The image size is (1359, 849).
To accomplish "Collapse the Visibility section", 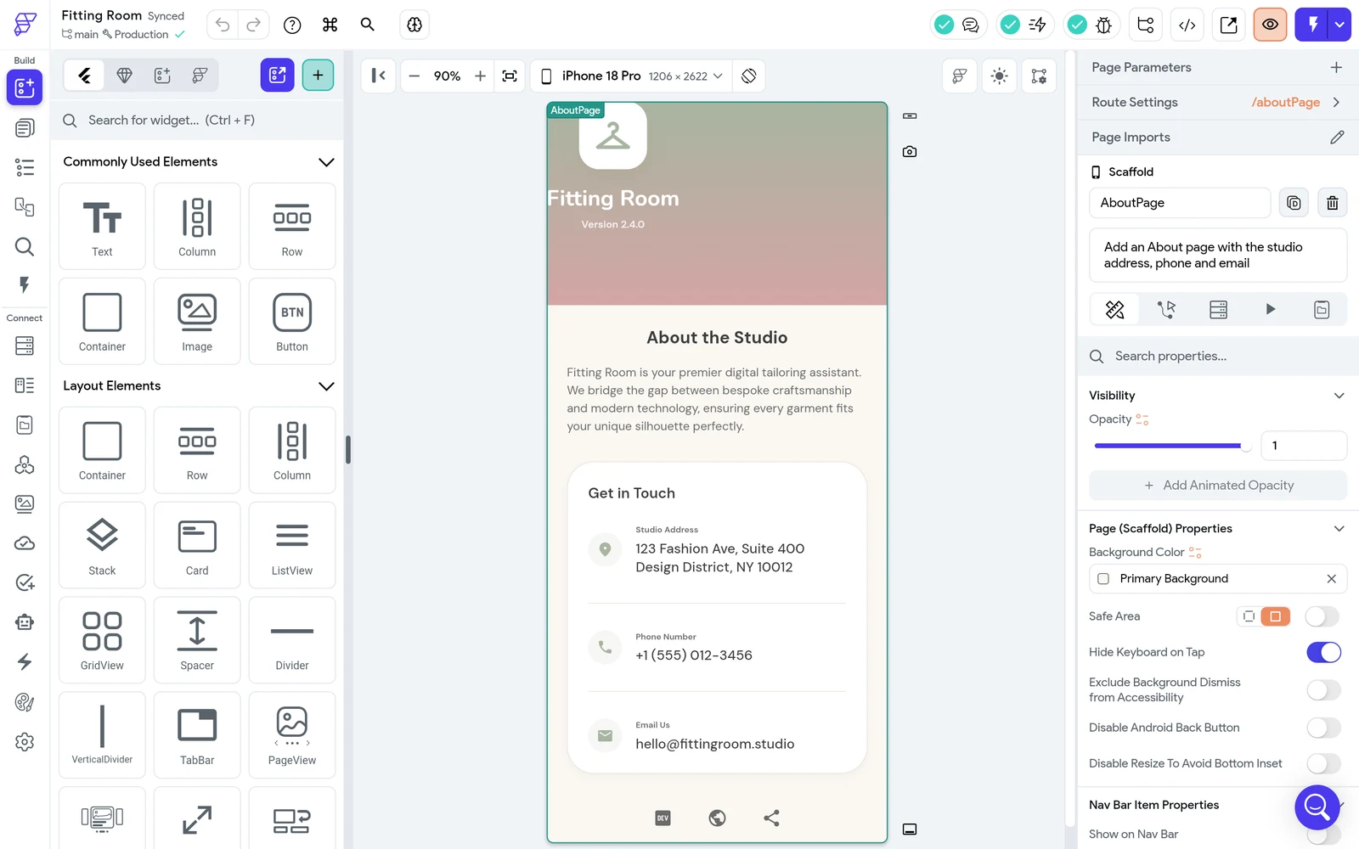I will coord(1339,396).
